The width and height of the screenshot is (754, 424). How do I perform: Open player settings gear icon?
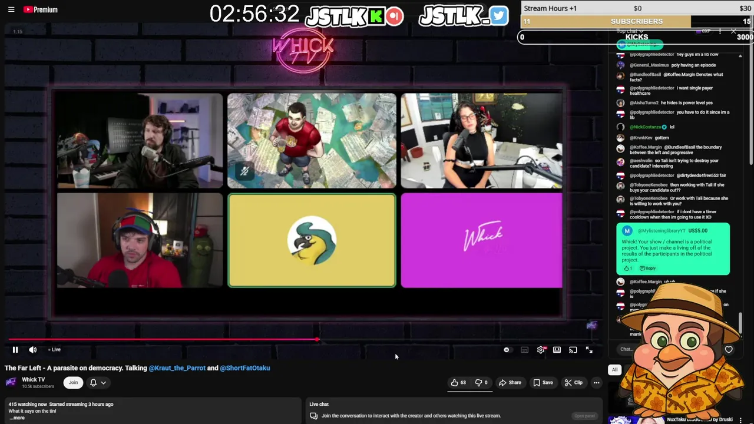point(541,350)
